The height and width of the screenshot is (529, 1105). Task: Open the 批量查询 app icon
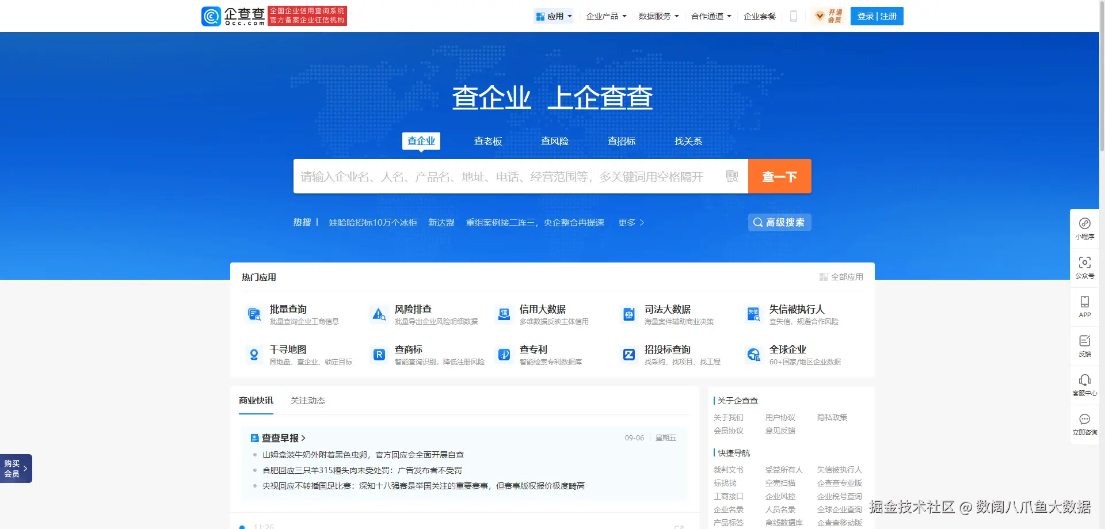pyautogui.click(x=254, y=314)
